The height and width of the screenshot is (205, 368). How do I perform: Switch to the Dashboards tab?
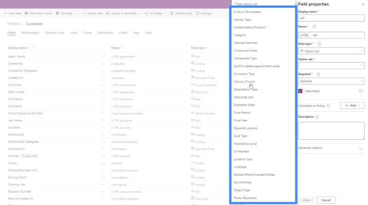coord(105,33)
